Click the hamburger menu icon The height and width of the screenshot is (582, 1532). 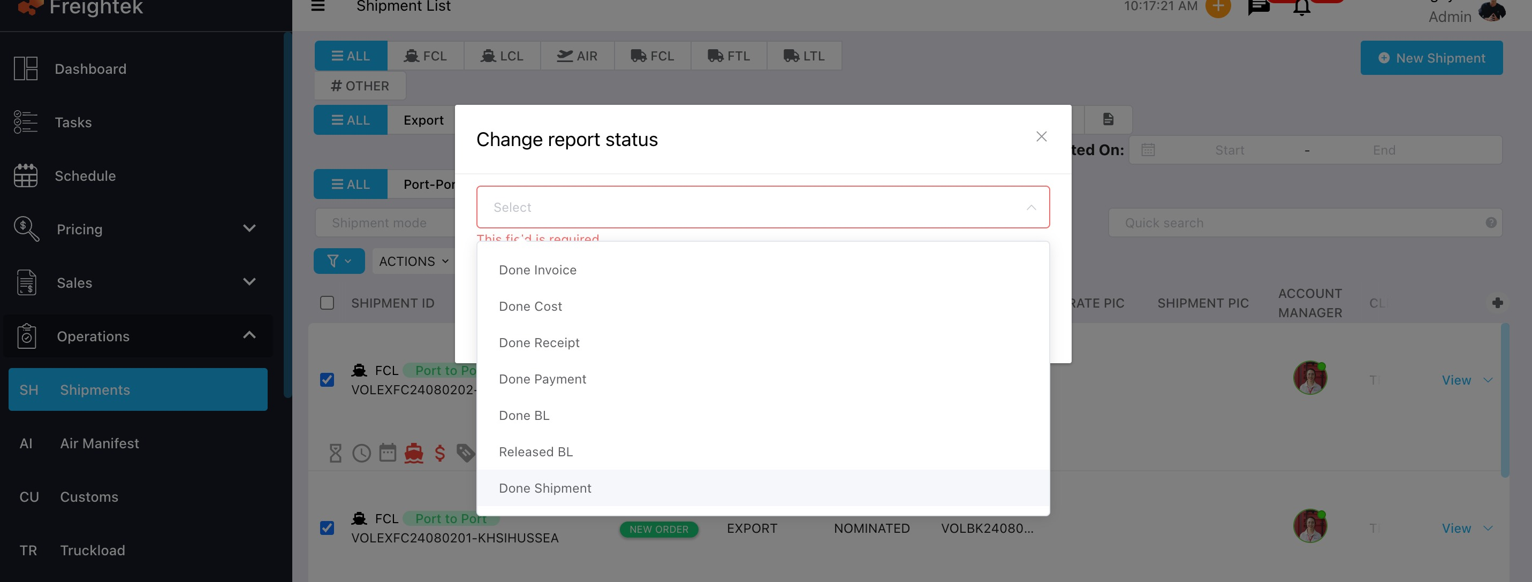pyautogui.click(x=318, y=6)
